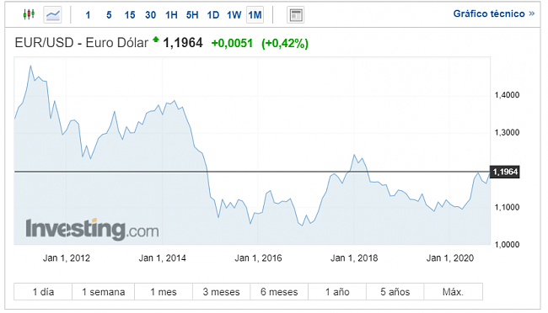This screenshot has height=313, width=548.
Task: Select the 6 meses range tab
Action: click(x=279, y=292)
